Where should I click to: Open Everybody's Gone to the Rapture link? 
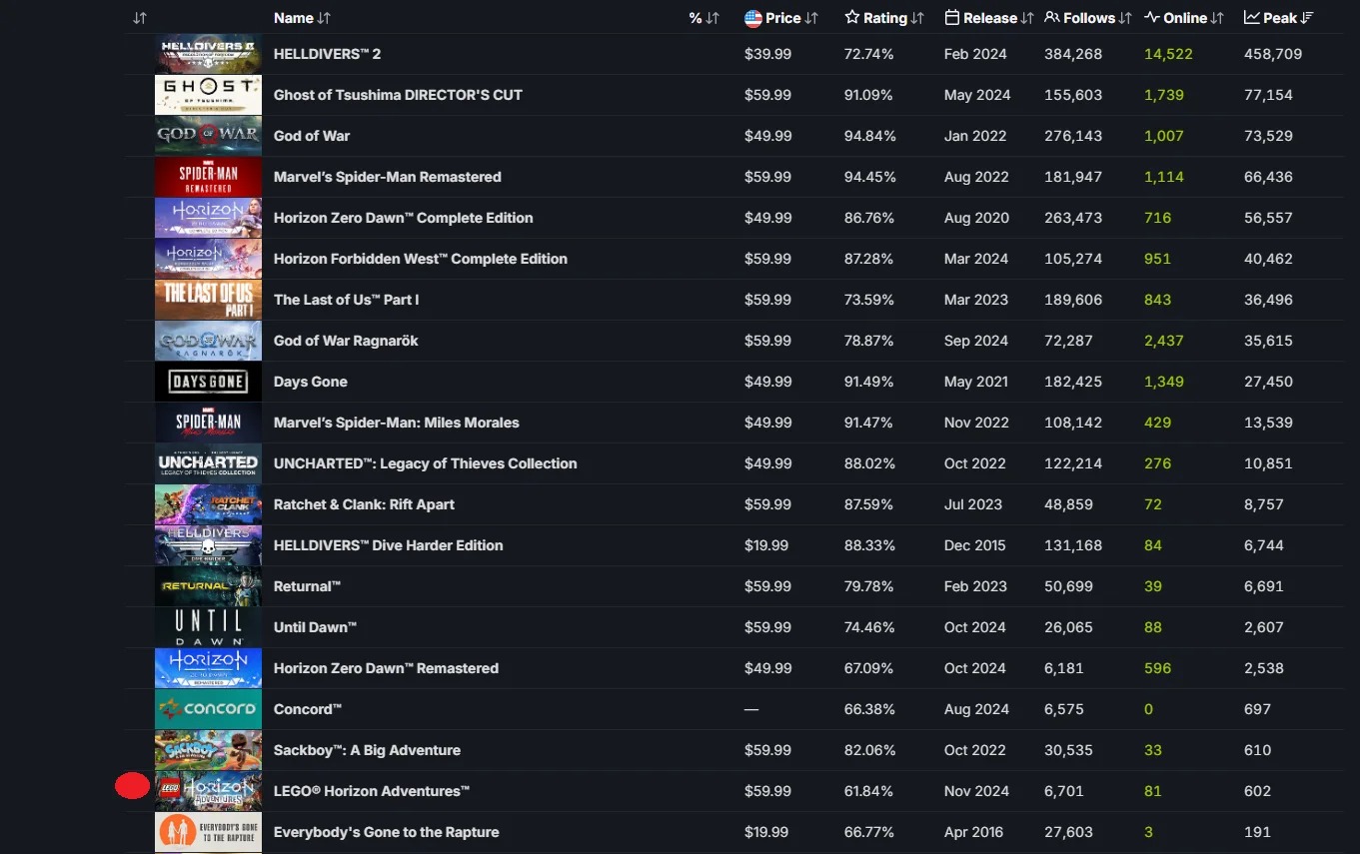(386, 832)
